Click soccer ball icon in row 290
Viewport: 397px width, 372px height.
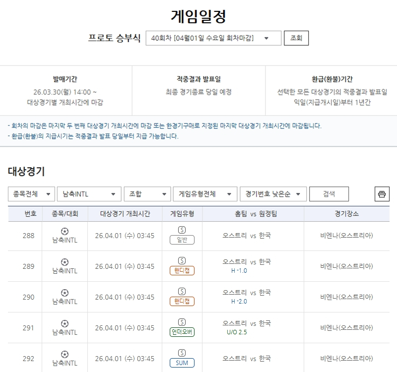point(65,293)
